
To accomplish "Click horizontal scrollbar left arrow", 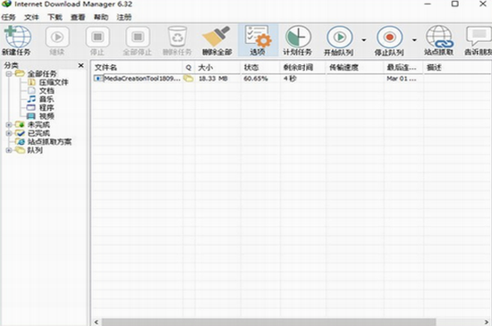I will click(x=97, y=322).
